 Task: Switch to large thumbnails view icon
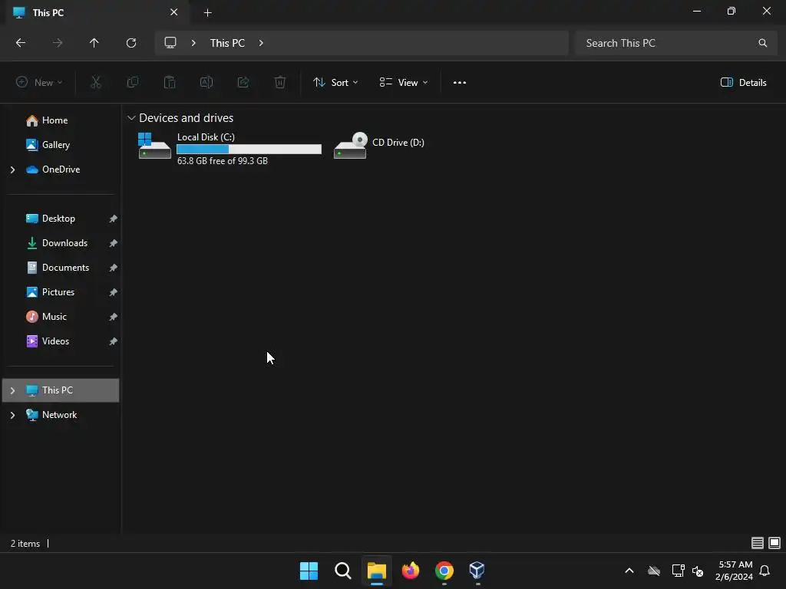point(774,543)
